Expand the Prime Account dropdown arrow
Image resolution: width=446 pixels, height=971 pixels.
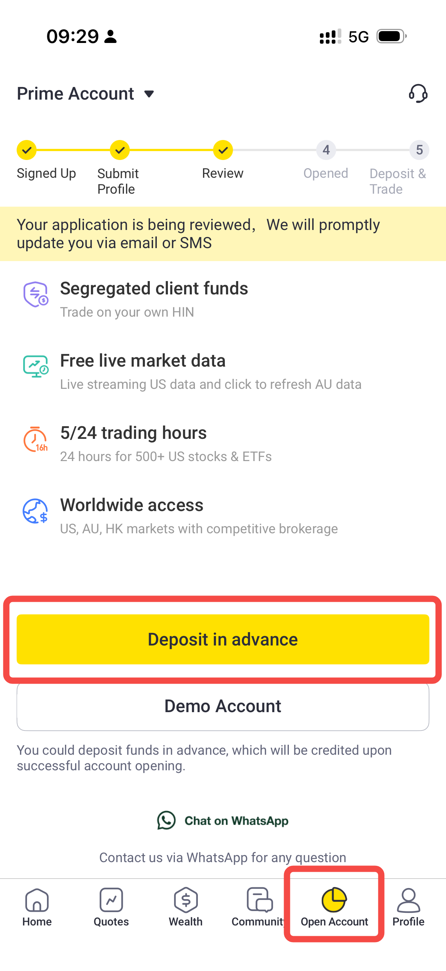tap(149, 94)
